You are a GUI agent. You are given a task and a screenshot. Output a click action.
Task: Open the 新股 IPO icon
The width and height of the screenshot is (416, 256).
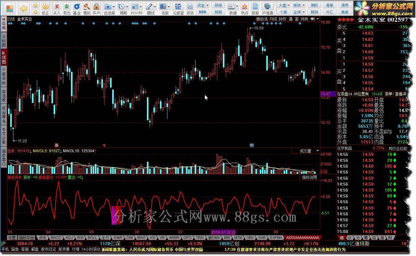[x=255, y=7]
